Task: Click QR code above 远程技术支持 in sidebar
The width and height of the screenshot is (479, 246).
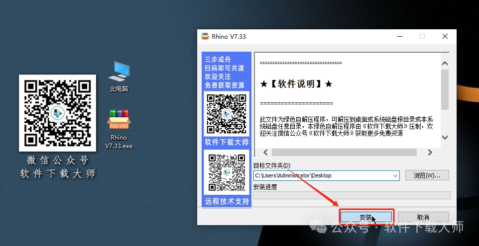Action: 227,172
